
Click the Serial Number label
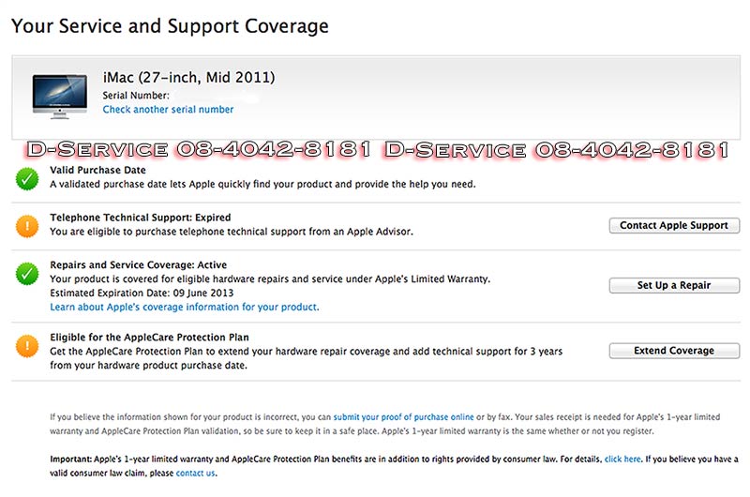136,96
